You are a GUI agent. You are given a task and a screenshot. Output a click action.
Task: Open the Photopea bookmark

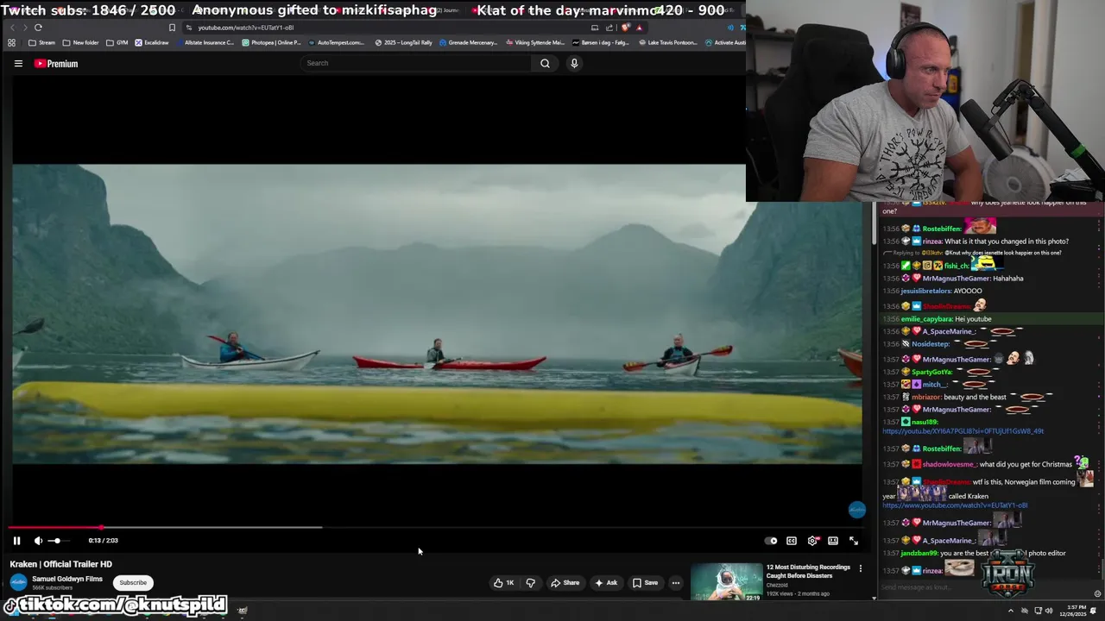click(271, 42)
